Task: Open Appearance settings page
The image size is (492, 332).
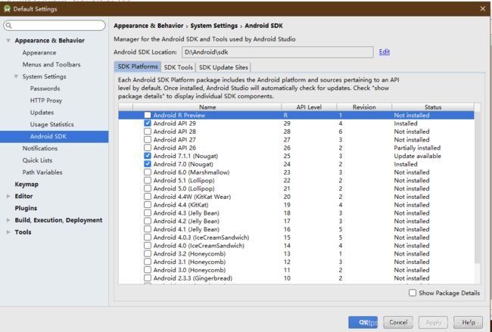Action: click(39, 53)
